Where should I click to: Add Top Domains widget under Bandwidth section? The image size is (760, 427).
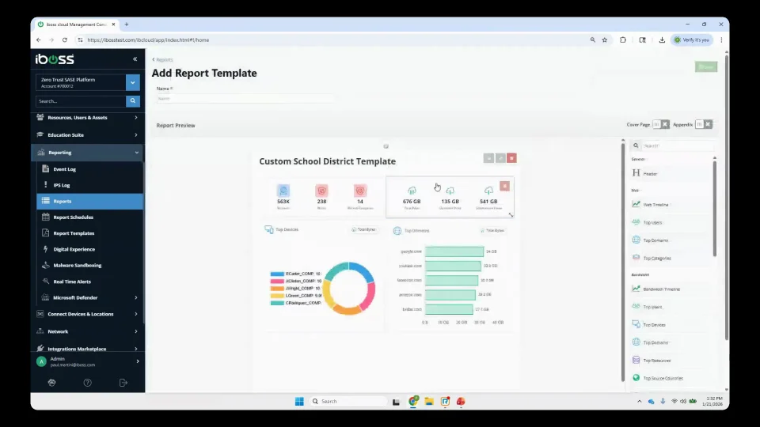tap(655, 342)
